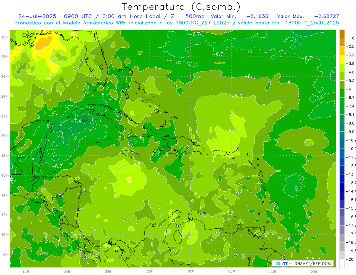
Task: Click the 26N latitude axis label
Action: click(5, 77)
